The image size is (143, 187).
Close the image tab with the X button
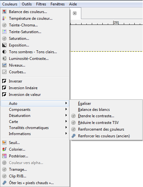(x=75, y=13)
